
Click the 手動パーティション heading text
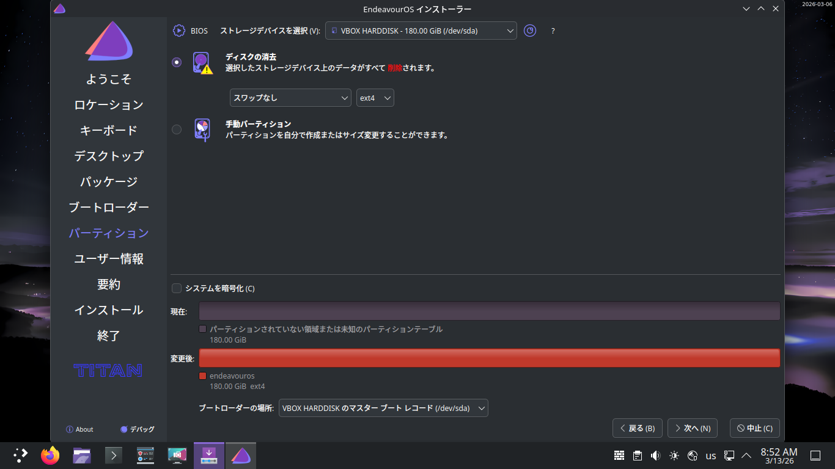[258, 124]
